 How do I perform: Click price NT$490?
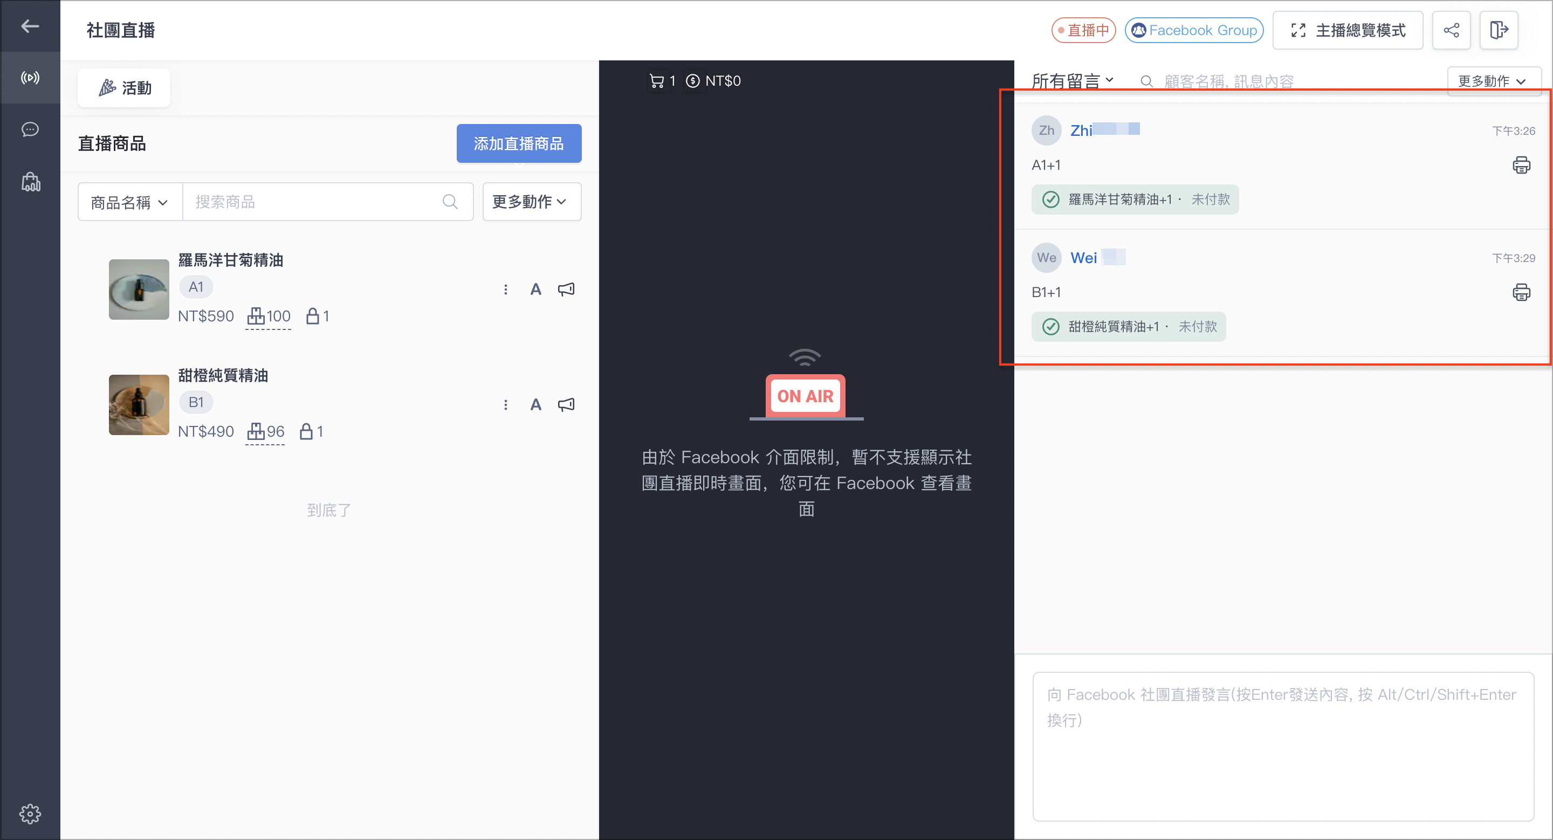tap(205, 431)
